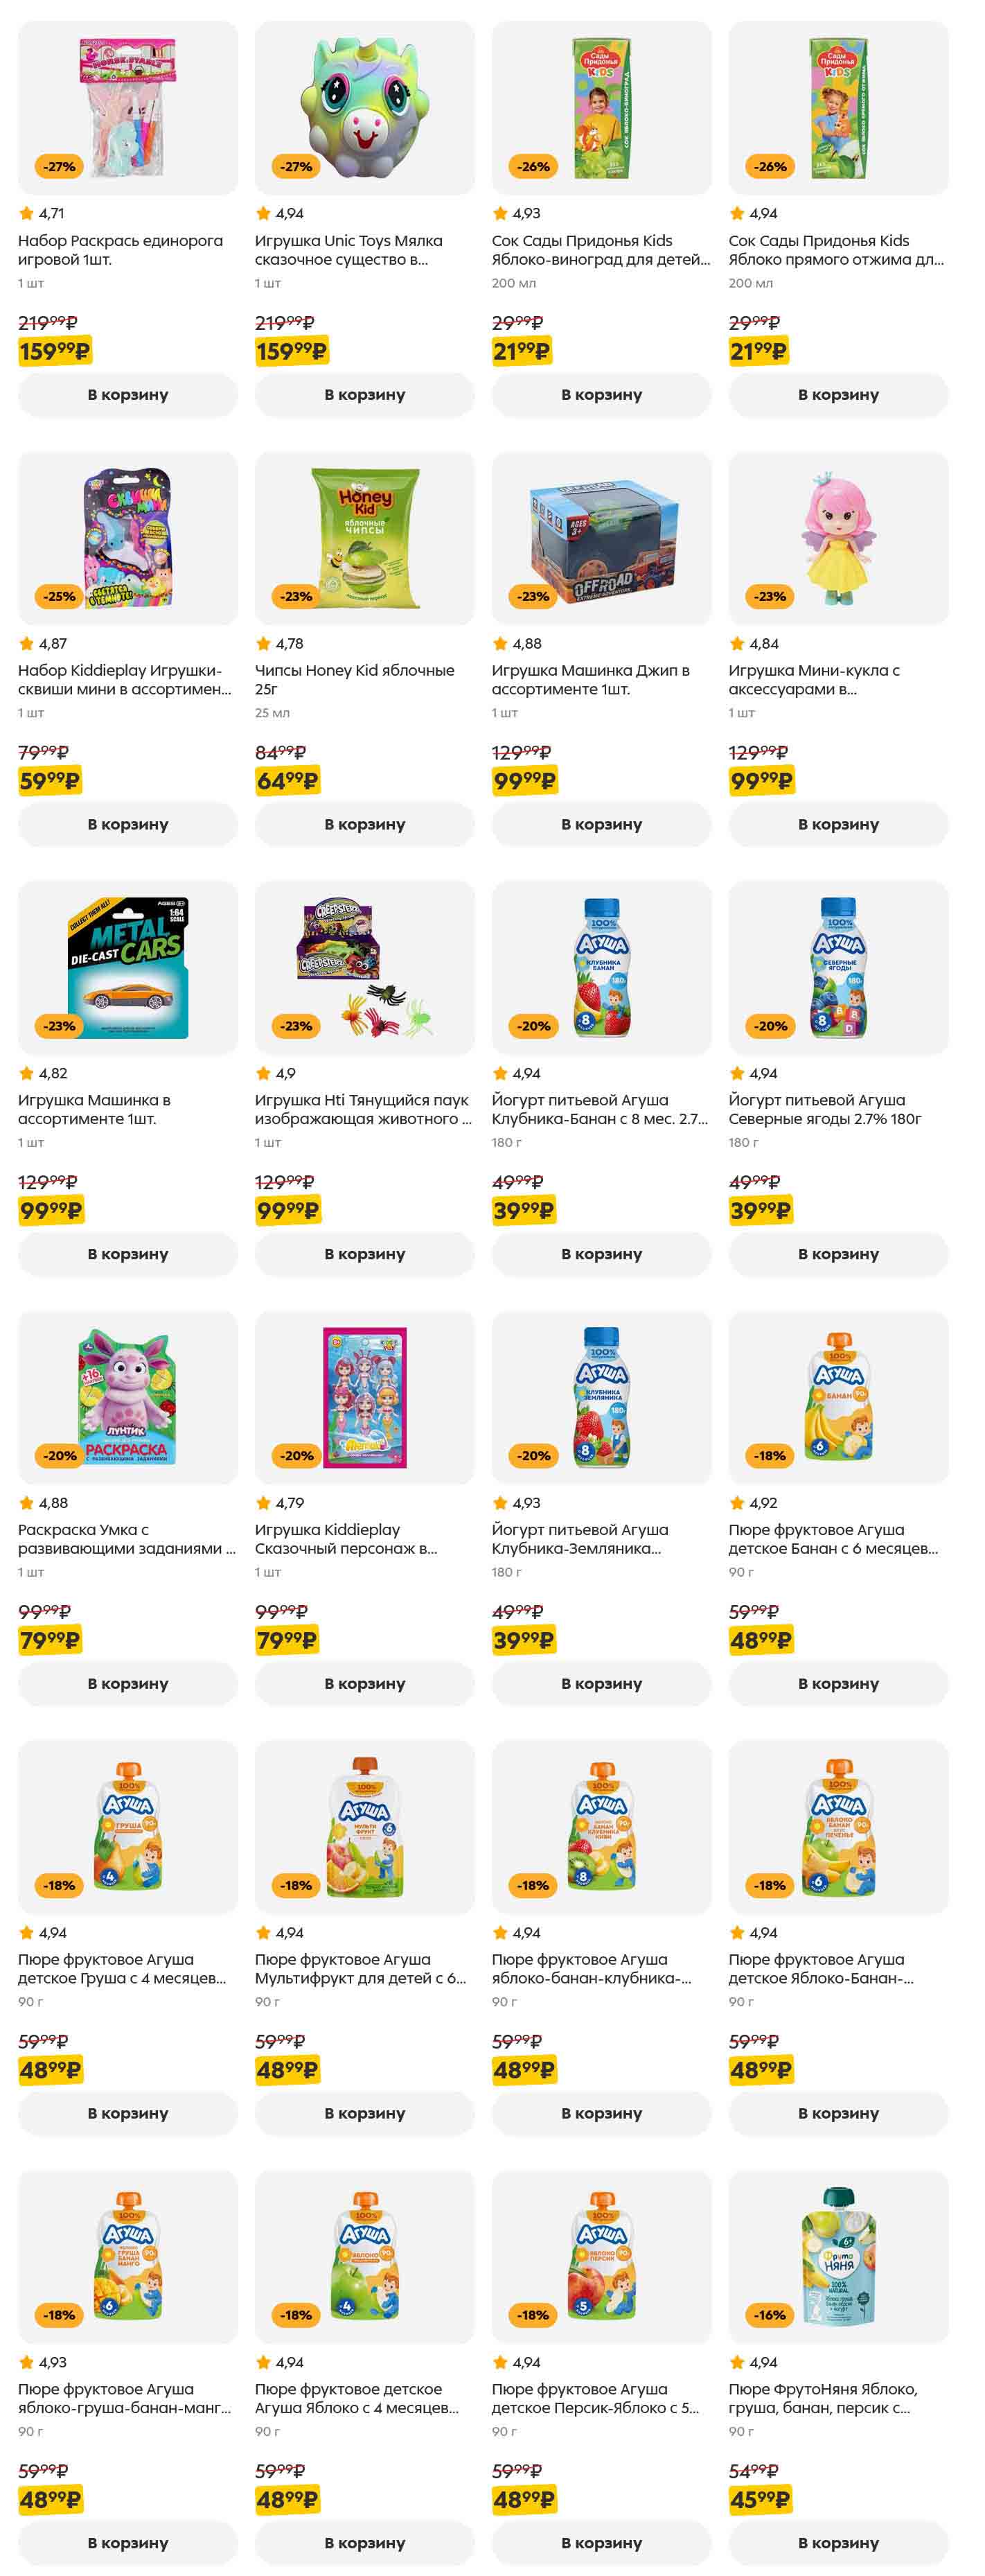Open the pink-haired mini doll product image

(838, 538)
